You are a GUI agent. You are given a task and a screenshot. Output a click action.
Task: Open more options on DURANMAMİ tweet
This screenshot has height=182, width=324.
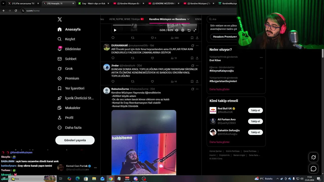(x=197, y=46)
